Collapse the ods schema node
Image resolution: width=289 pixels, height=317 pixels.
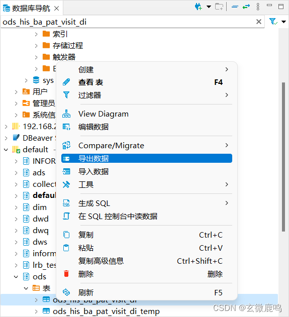pos(16,277)
